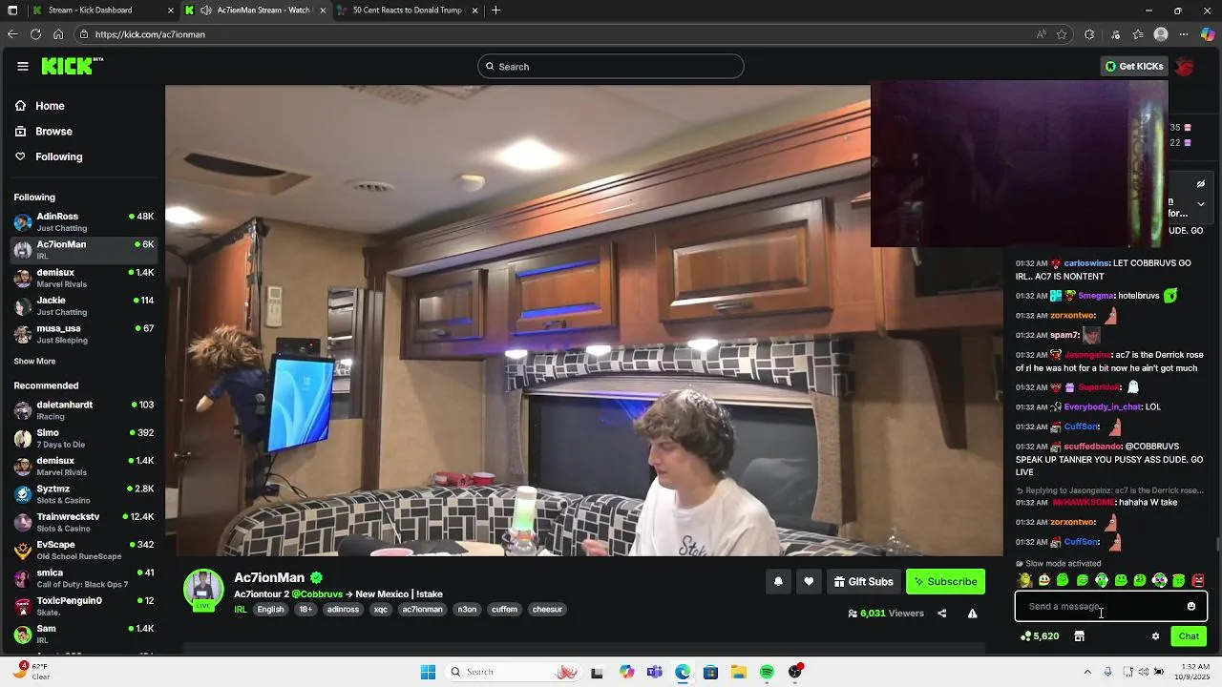Open Copilot in browser toolbar
The image size is (1222, 687).
click(1208, 34)
